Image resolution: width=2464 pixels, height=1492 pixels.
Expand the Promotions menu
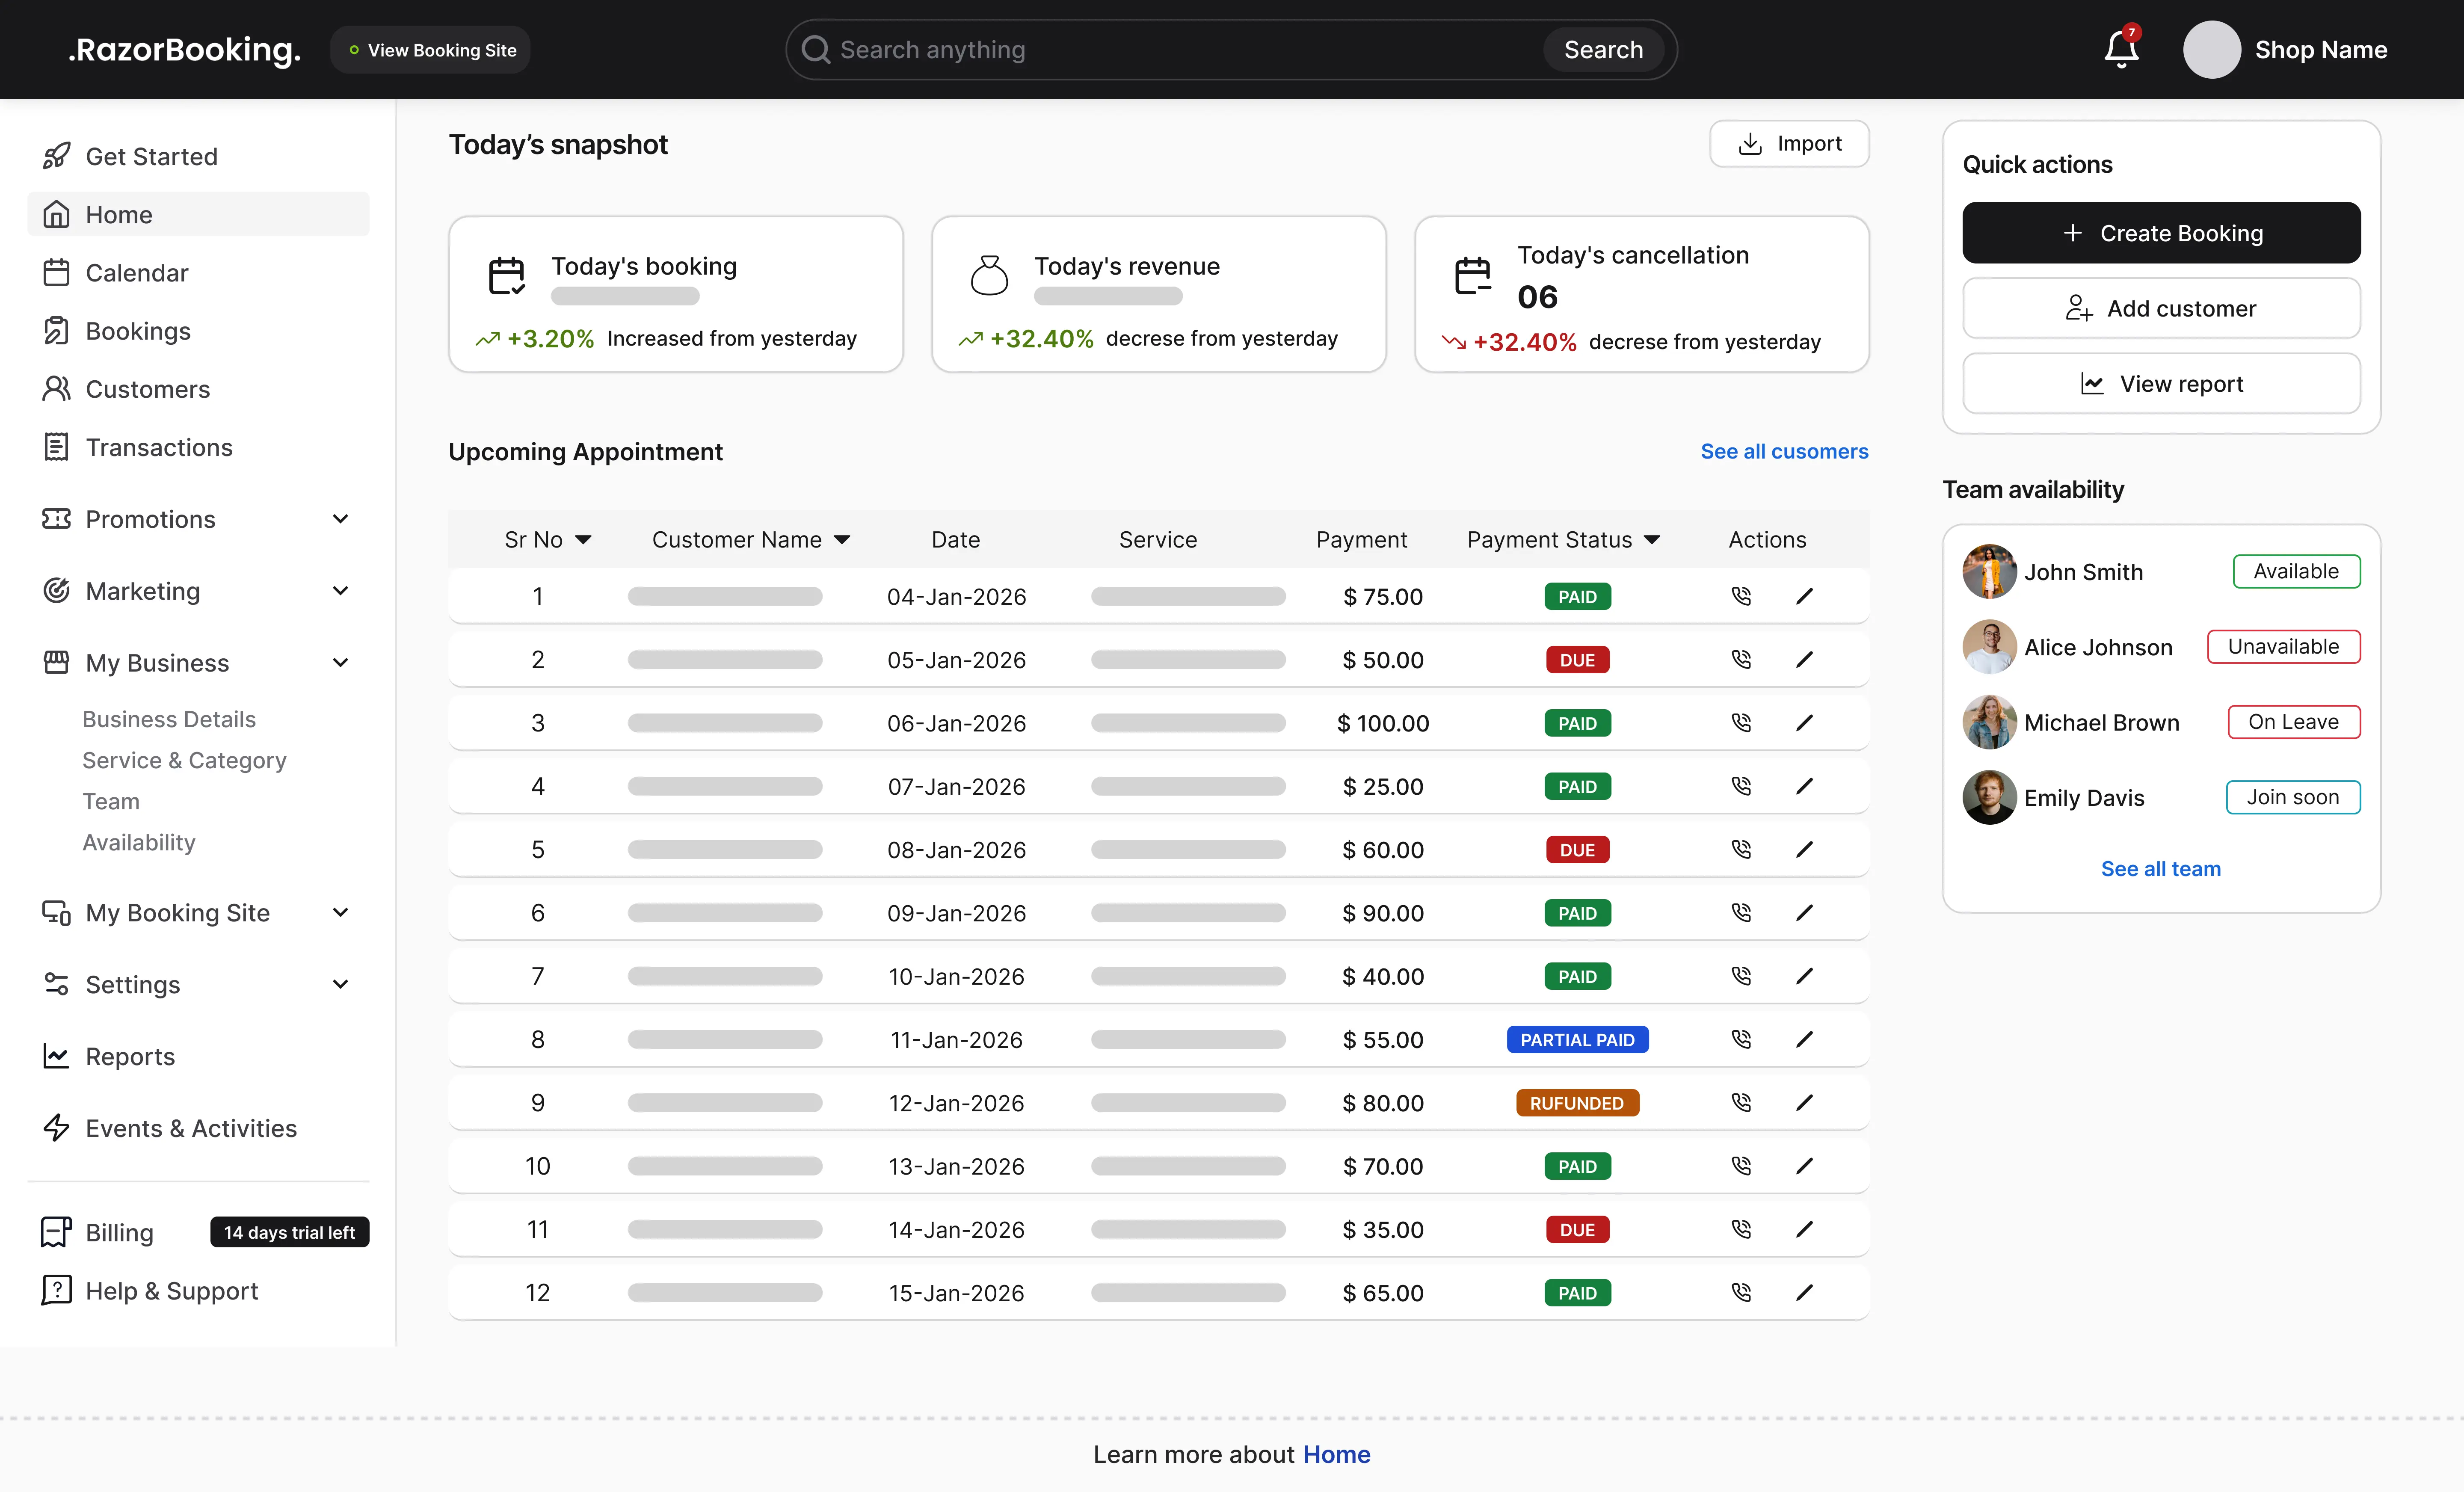[x=340, y=519]
